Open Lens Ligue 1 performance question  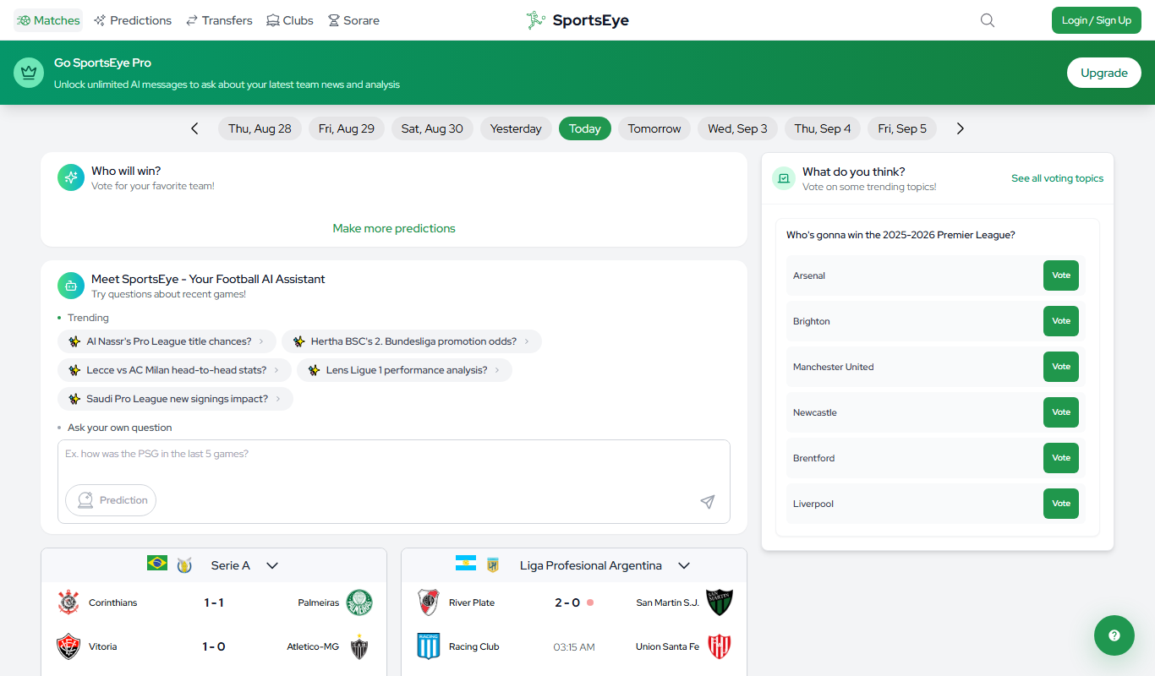[404, 370]
